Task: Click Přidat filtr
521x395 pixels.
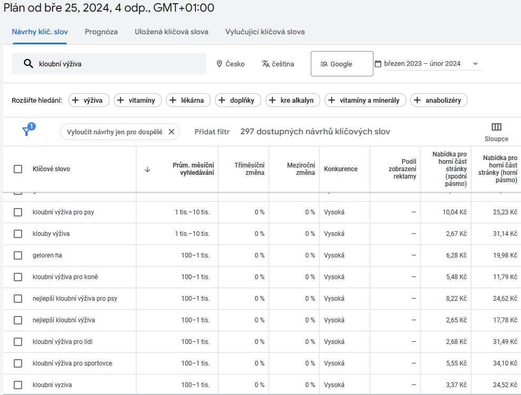Action: click(x=212, y=132)
